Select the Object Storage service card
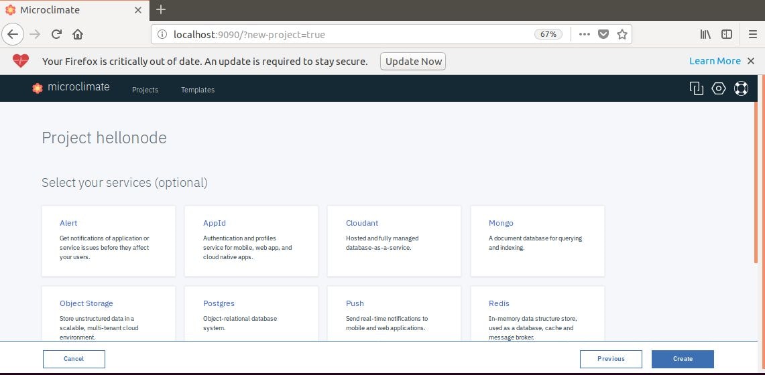Viewport: 765px width, 375px height. pos(109,313)
